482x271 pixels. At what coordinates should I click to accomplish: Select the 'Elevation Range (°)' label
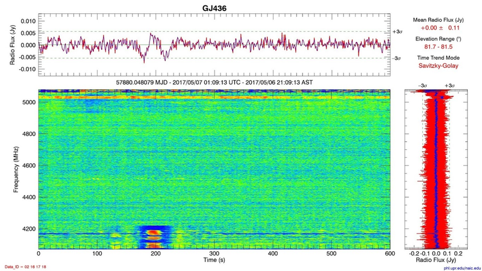438,39
